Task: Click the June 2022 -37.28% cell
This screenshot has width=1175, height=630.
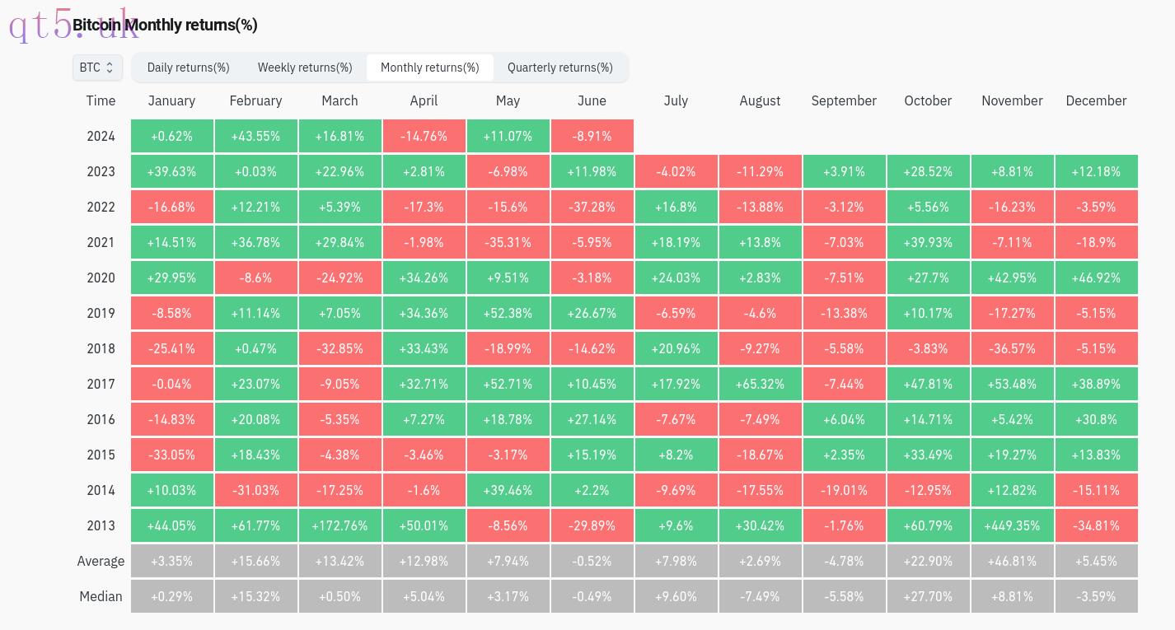Action: 592,207
